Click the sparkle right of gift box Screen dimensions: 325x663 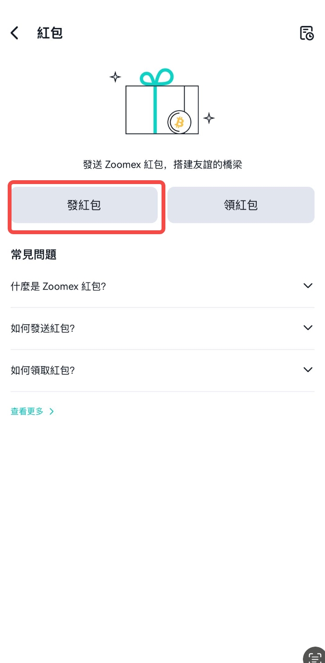(209, 118)
